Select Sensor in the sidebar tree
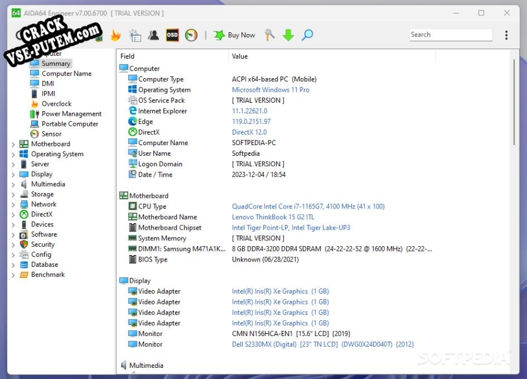Viewport: 527px width, 379px height. [x=51, y=134]
